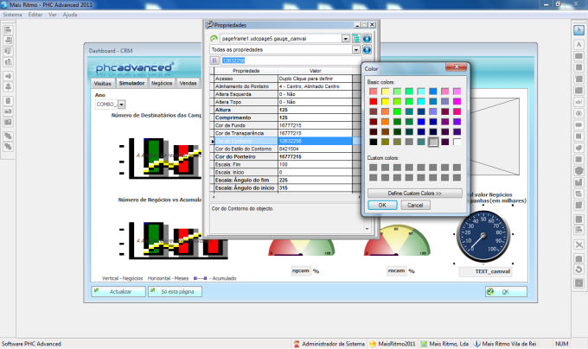Select the first custom color slot
The image size is (588, 349).
click(374, 168)
